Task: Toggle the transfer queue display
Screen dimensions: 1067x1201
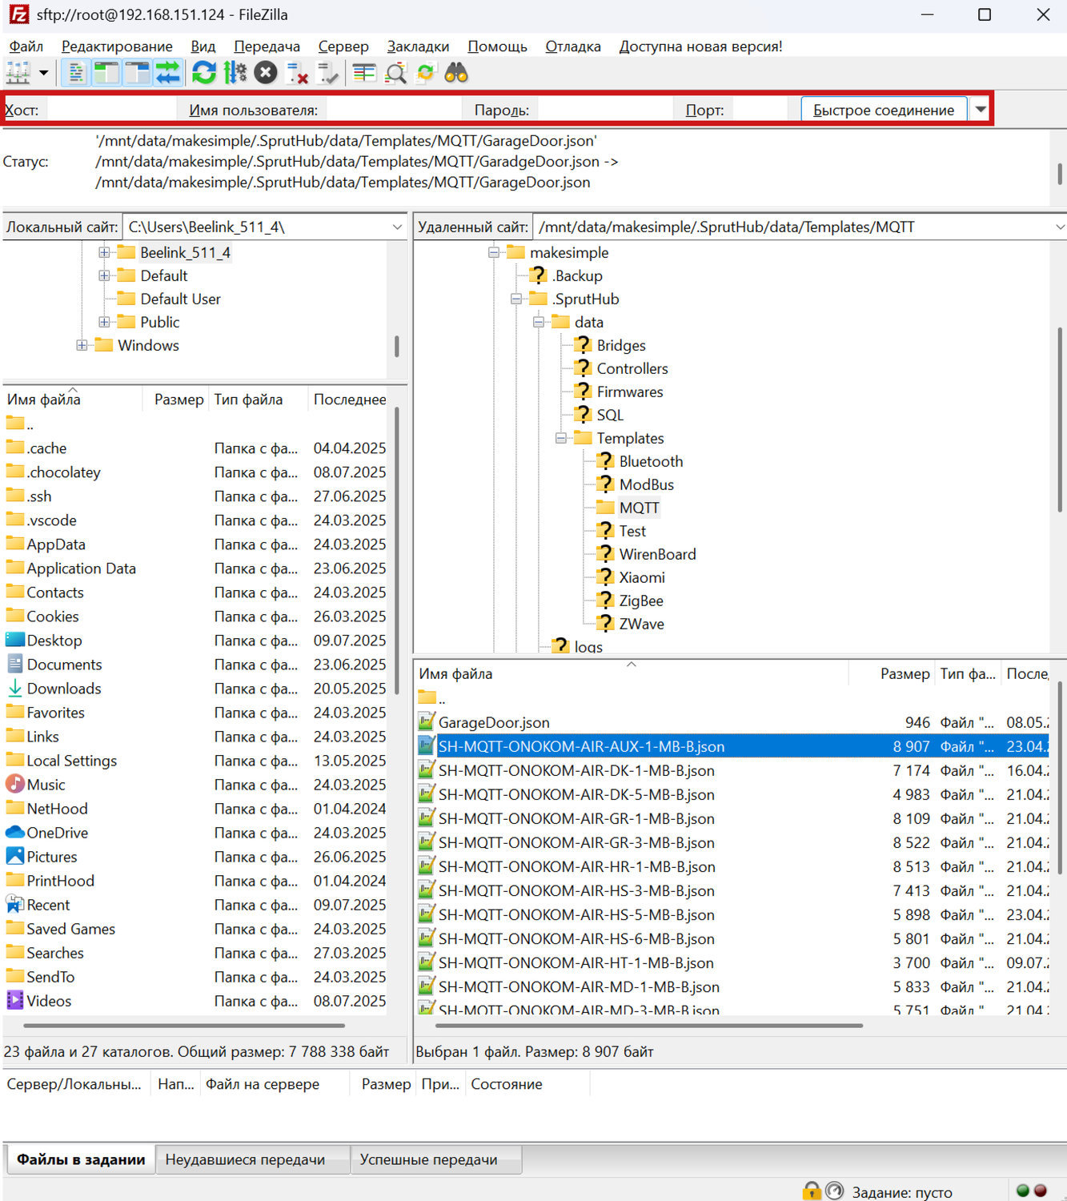Action: pos(167,73)
